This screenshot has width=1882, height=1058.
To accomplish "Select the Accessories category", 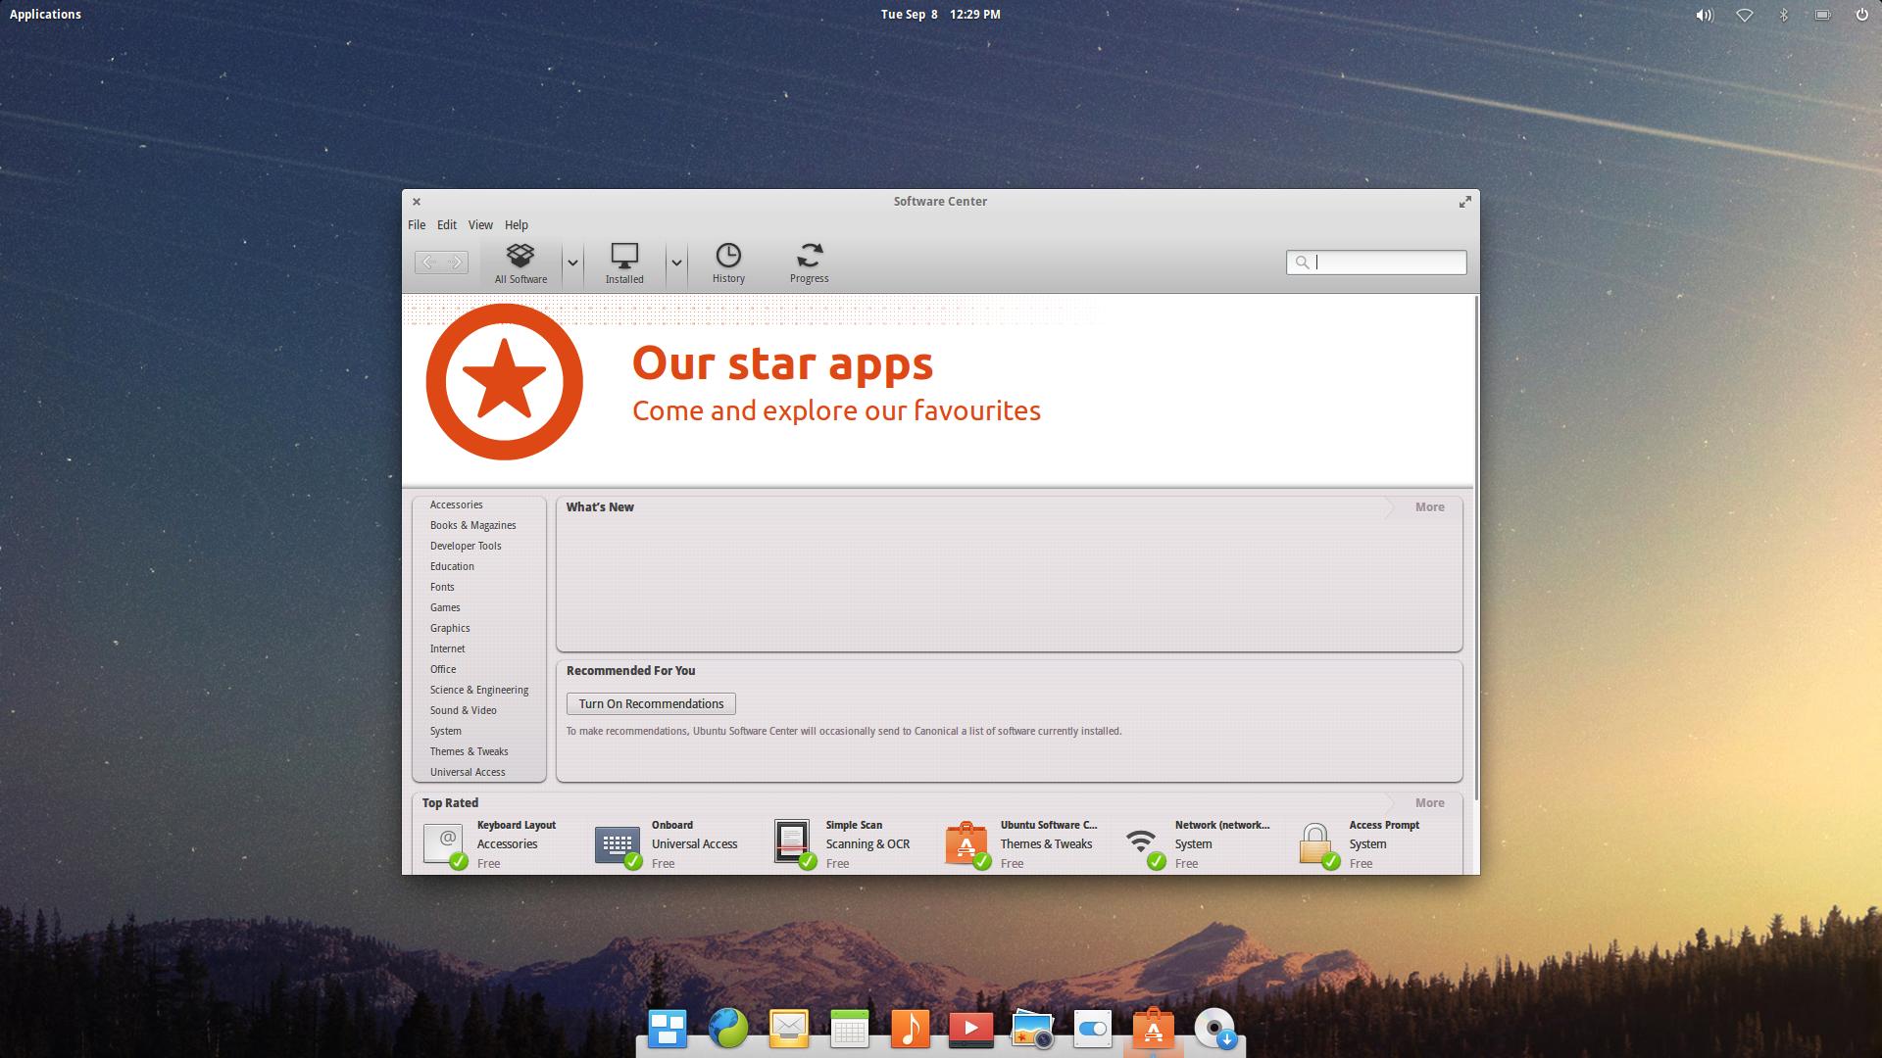I will tap(456, 505).
